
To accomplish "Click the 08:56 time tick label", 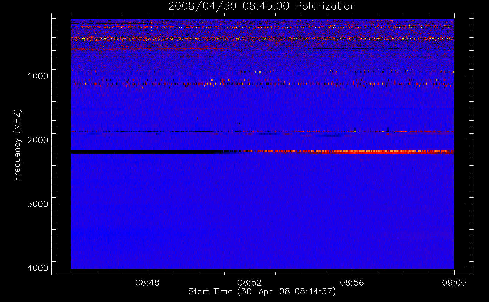I will pos(352,283).
